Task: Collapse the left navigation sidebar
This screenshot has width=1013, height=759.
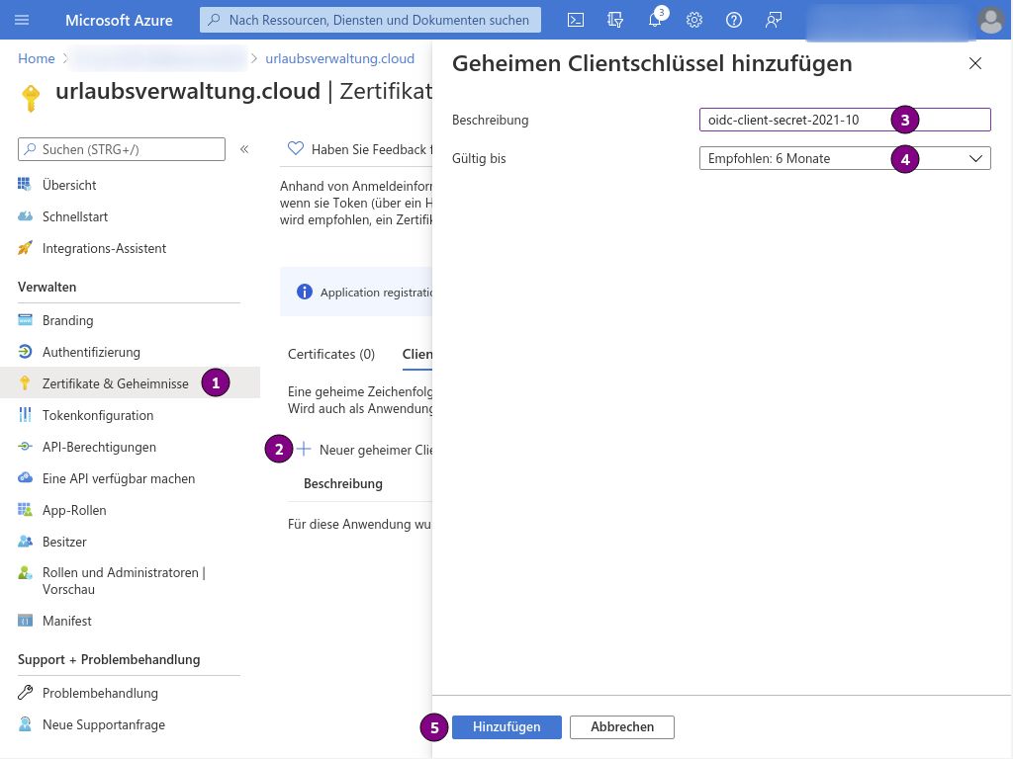Action: click(245, 149)
